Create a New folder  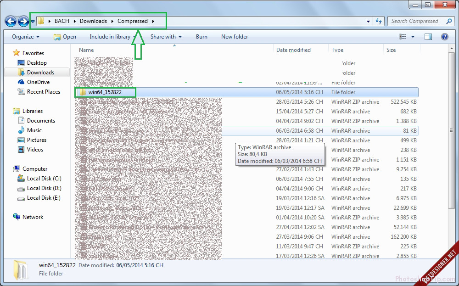click(235, 37)
